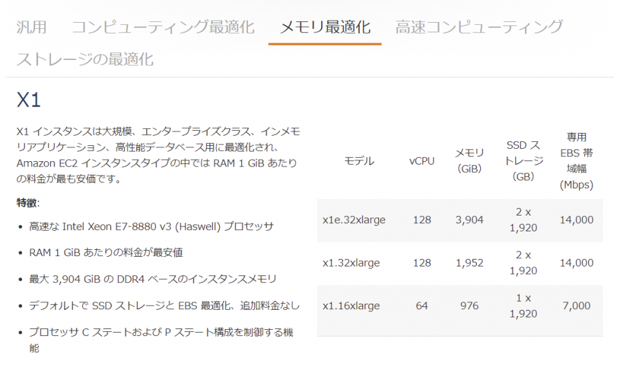
Task: Click the vCPU column header
Action: coord(422,161)
